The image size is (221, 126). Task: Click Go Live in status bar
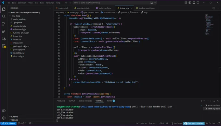210,123
